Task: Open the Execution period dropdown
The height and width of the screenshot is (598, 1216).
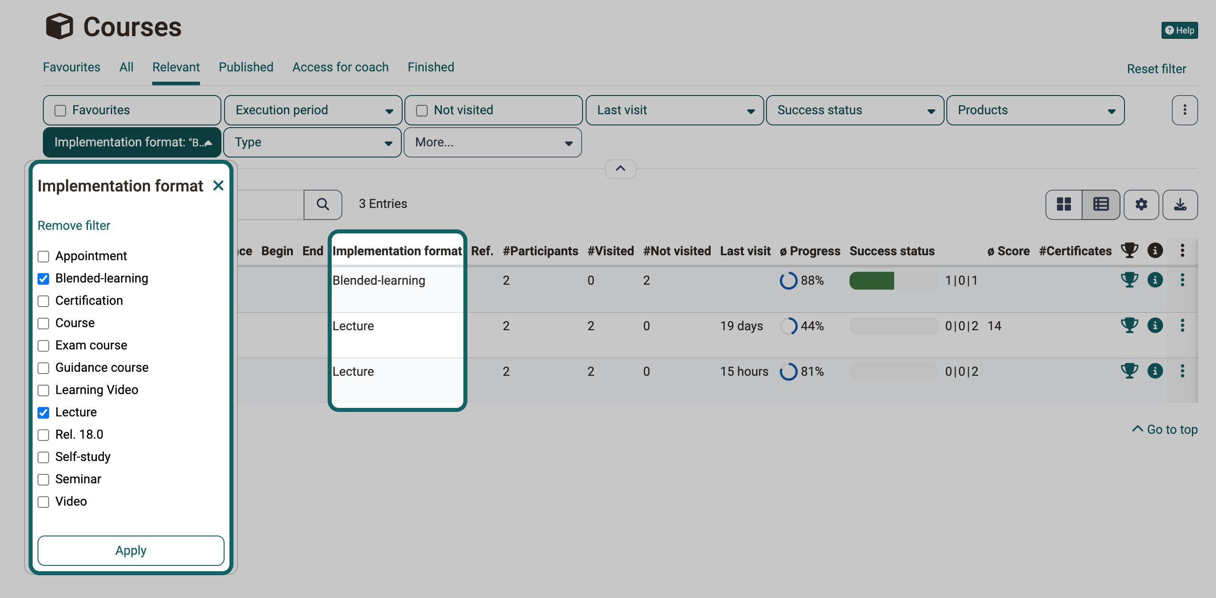Action: (313, 110)
